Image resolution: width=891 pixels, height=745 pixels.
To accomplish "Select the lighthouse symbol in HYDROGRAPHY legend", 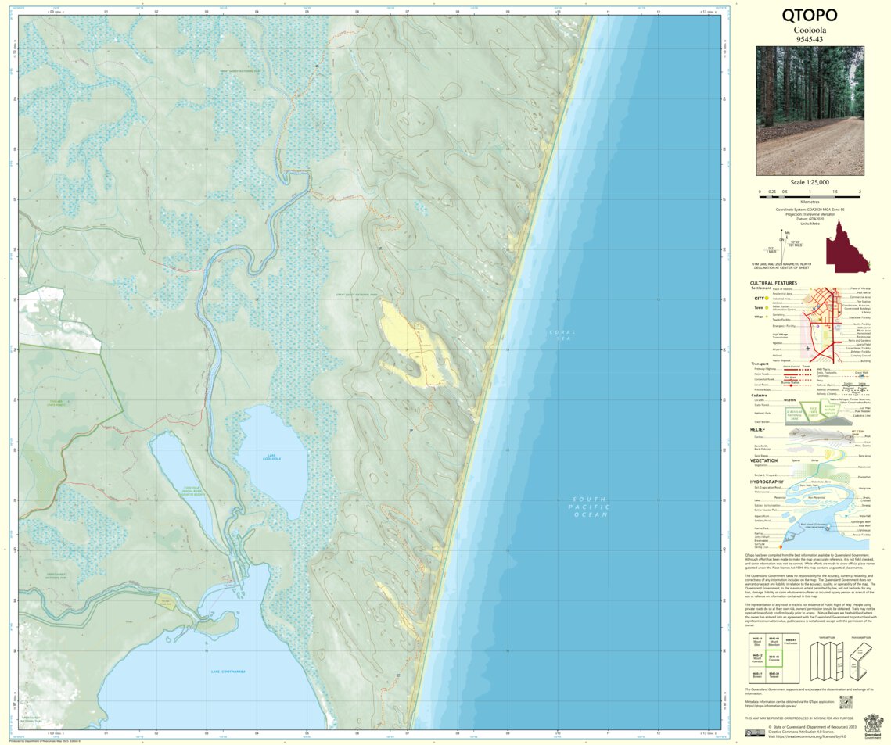I will click(x=827, y=529).
